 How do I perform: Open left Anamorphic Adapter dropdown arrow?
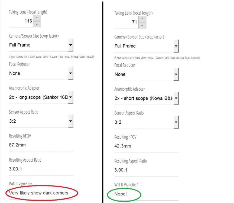71,97
